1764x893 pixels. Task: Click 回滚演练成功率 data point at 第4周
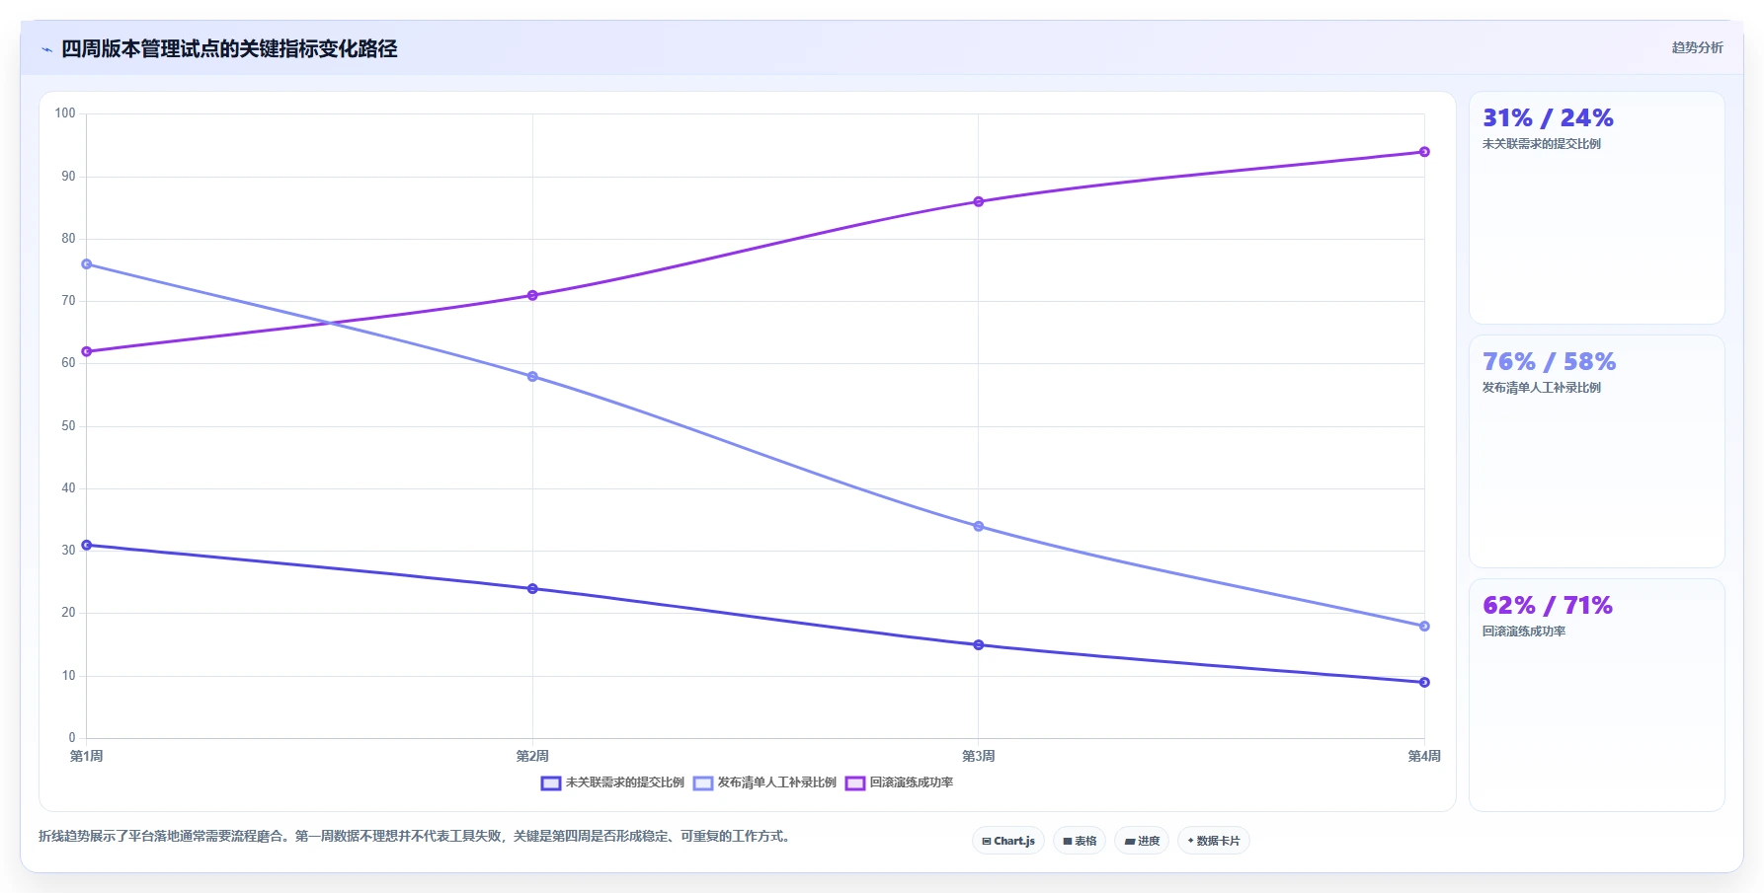1424,152
